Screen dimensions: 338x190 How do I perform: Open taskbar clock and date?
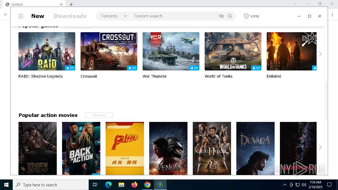316,185
